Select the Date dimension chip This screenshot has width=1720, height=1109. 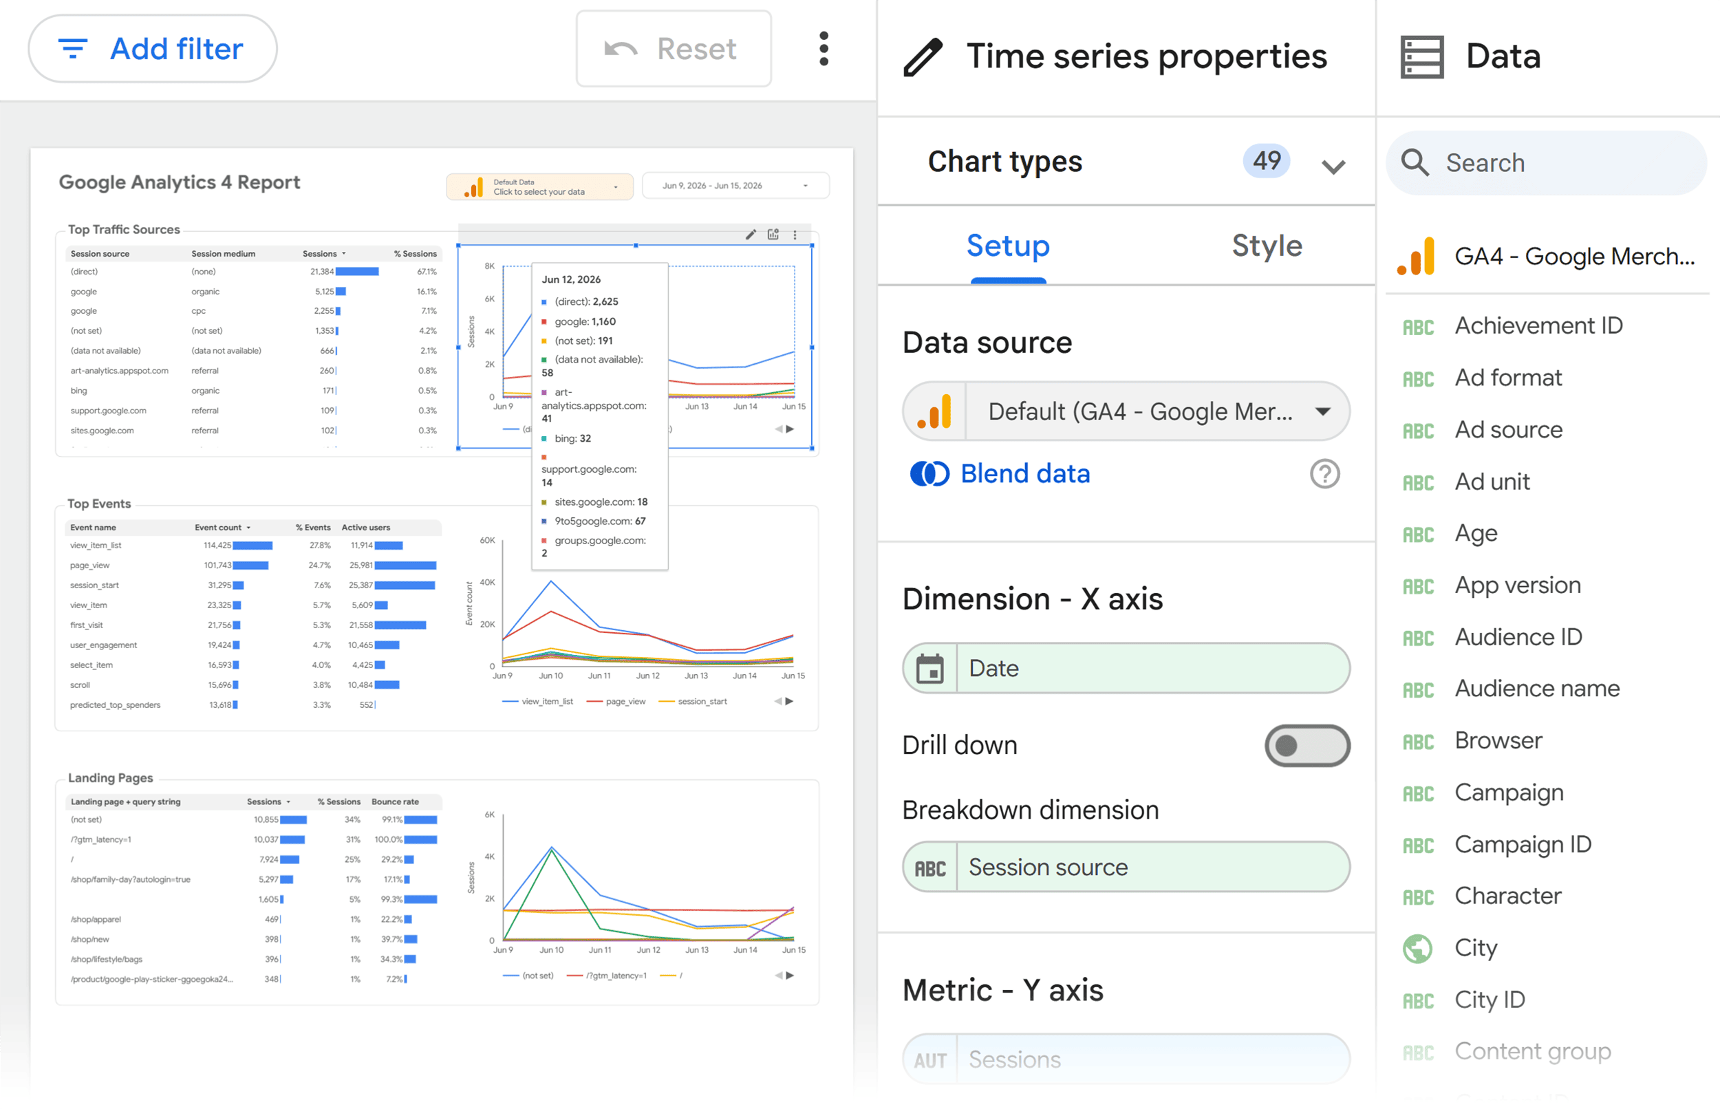pos(1126,668)
